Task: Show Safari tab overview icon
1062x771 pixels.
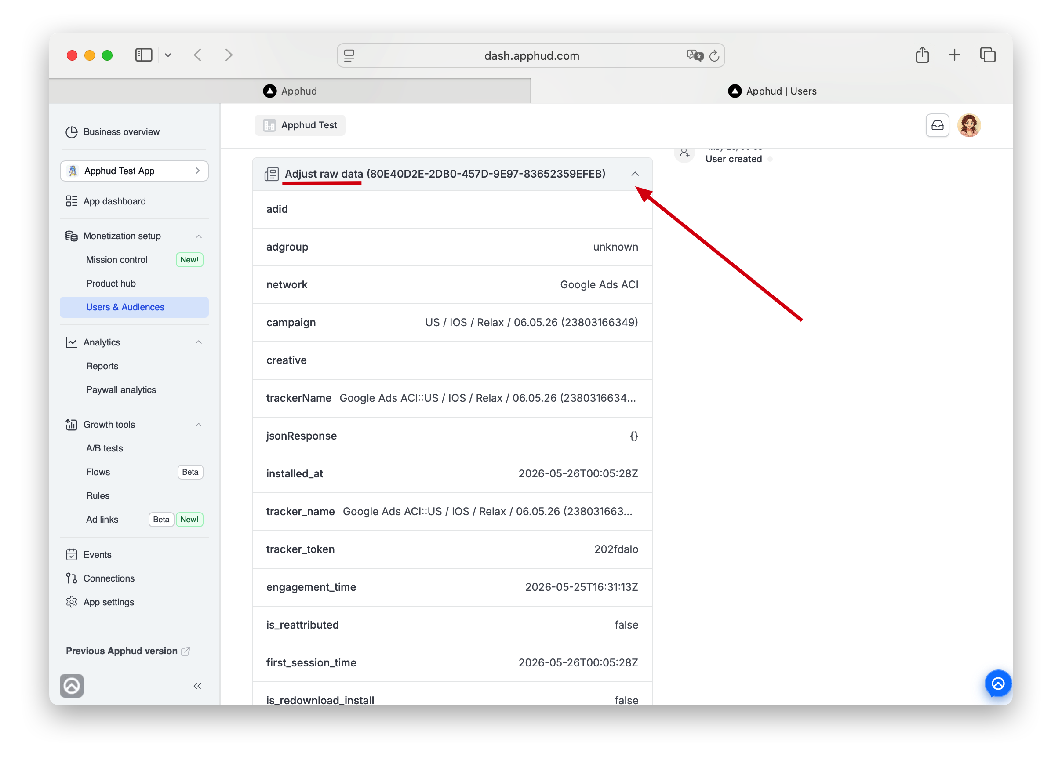Action: 988,55
